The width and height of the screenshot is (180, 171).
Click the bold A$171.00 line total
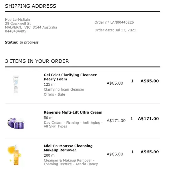pos(148,119)
